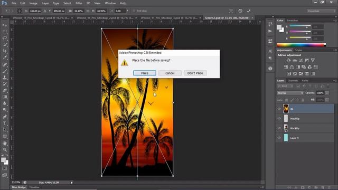Viewport: 338px width, 190px height.
Task: Add a Vibrance adjustment
Action: coord(313,60)
